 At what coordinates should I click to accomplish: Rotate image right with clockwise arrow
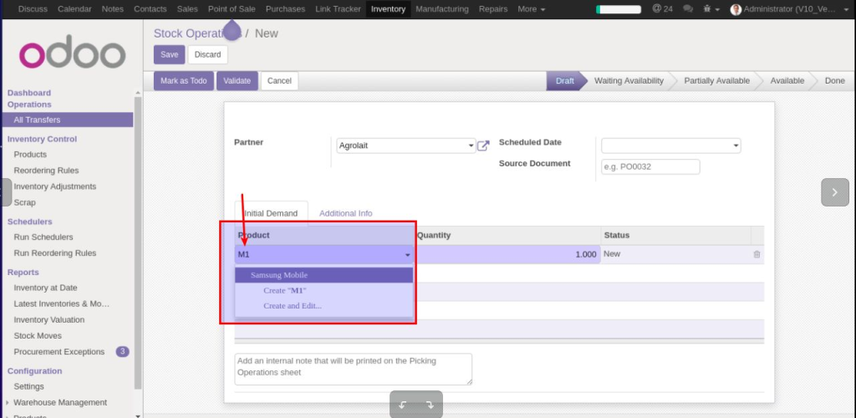(x=430, y=405)
